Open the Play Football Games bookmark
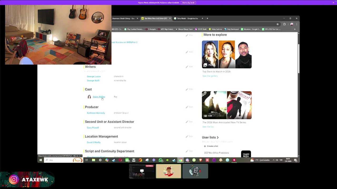Image resolution: width=337 pixels, height=189 pixels. click(133, 29)
